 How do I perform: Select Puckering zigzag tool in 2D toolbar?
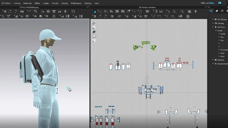click(x=173, y=16)
